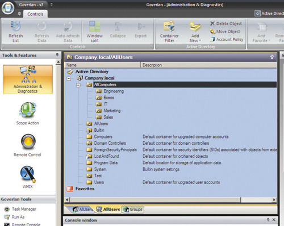Click the Refresh Data ribbon icon

tap(41, 32)
